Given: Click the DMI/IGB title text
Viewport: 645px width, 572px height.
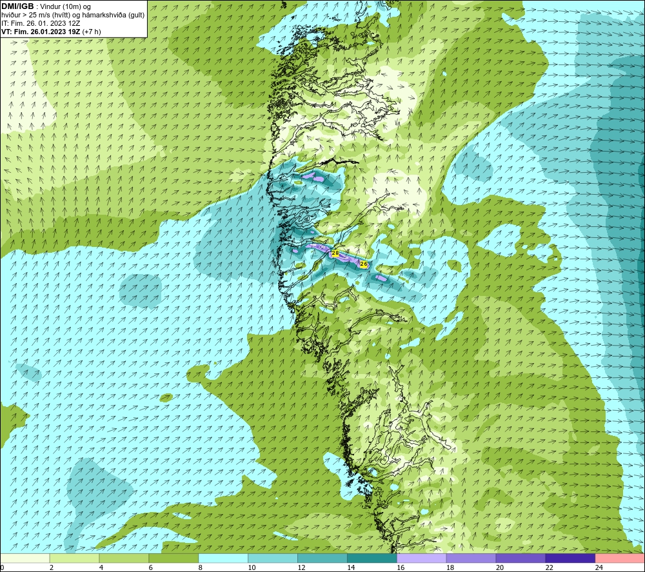Looking at the screenshot, I should click(x=17, y=6).
